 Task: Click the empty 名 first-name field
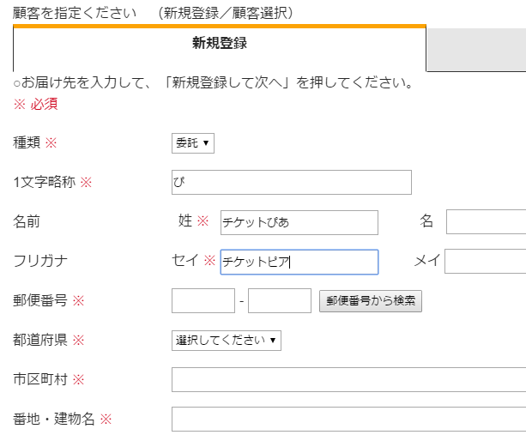[x=486, y=222]
